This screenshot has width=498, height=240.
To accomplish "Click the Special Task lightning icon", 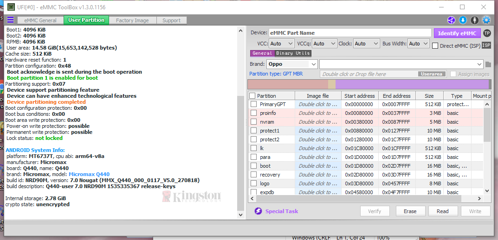I will pyautogui.click(x=258, y=211).
